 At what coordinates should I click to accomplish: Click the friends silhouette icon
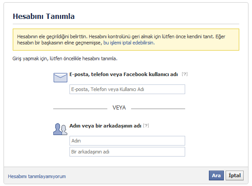(x=60, y=129)
